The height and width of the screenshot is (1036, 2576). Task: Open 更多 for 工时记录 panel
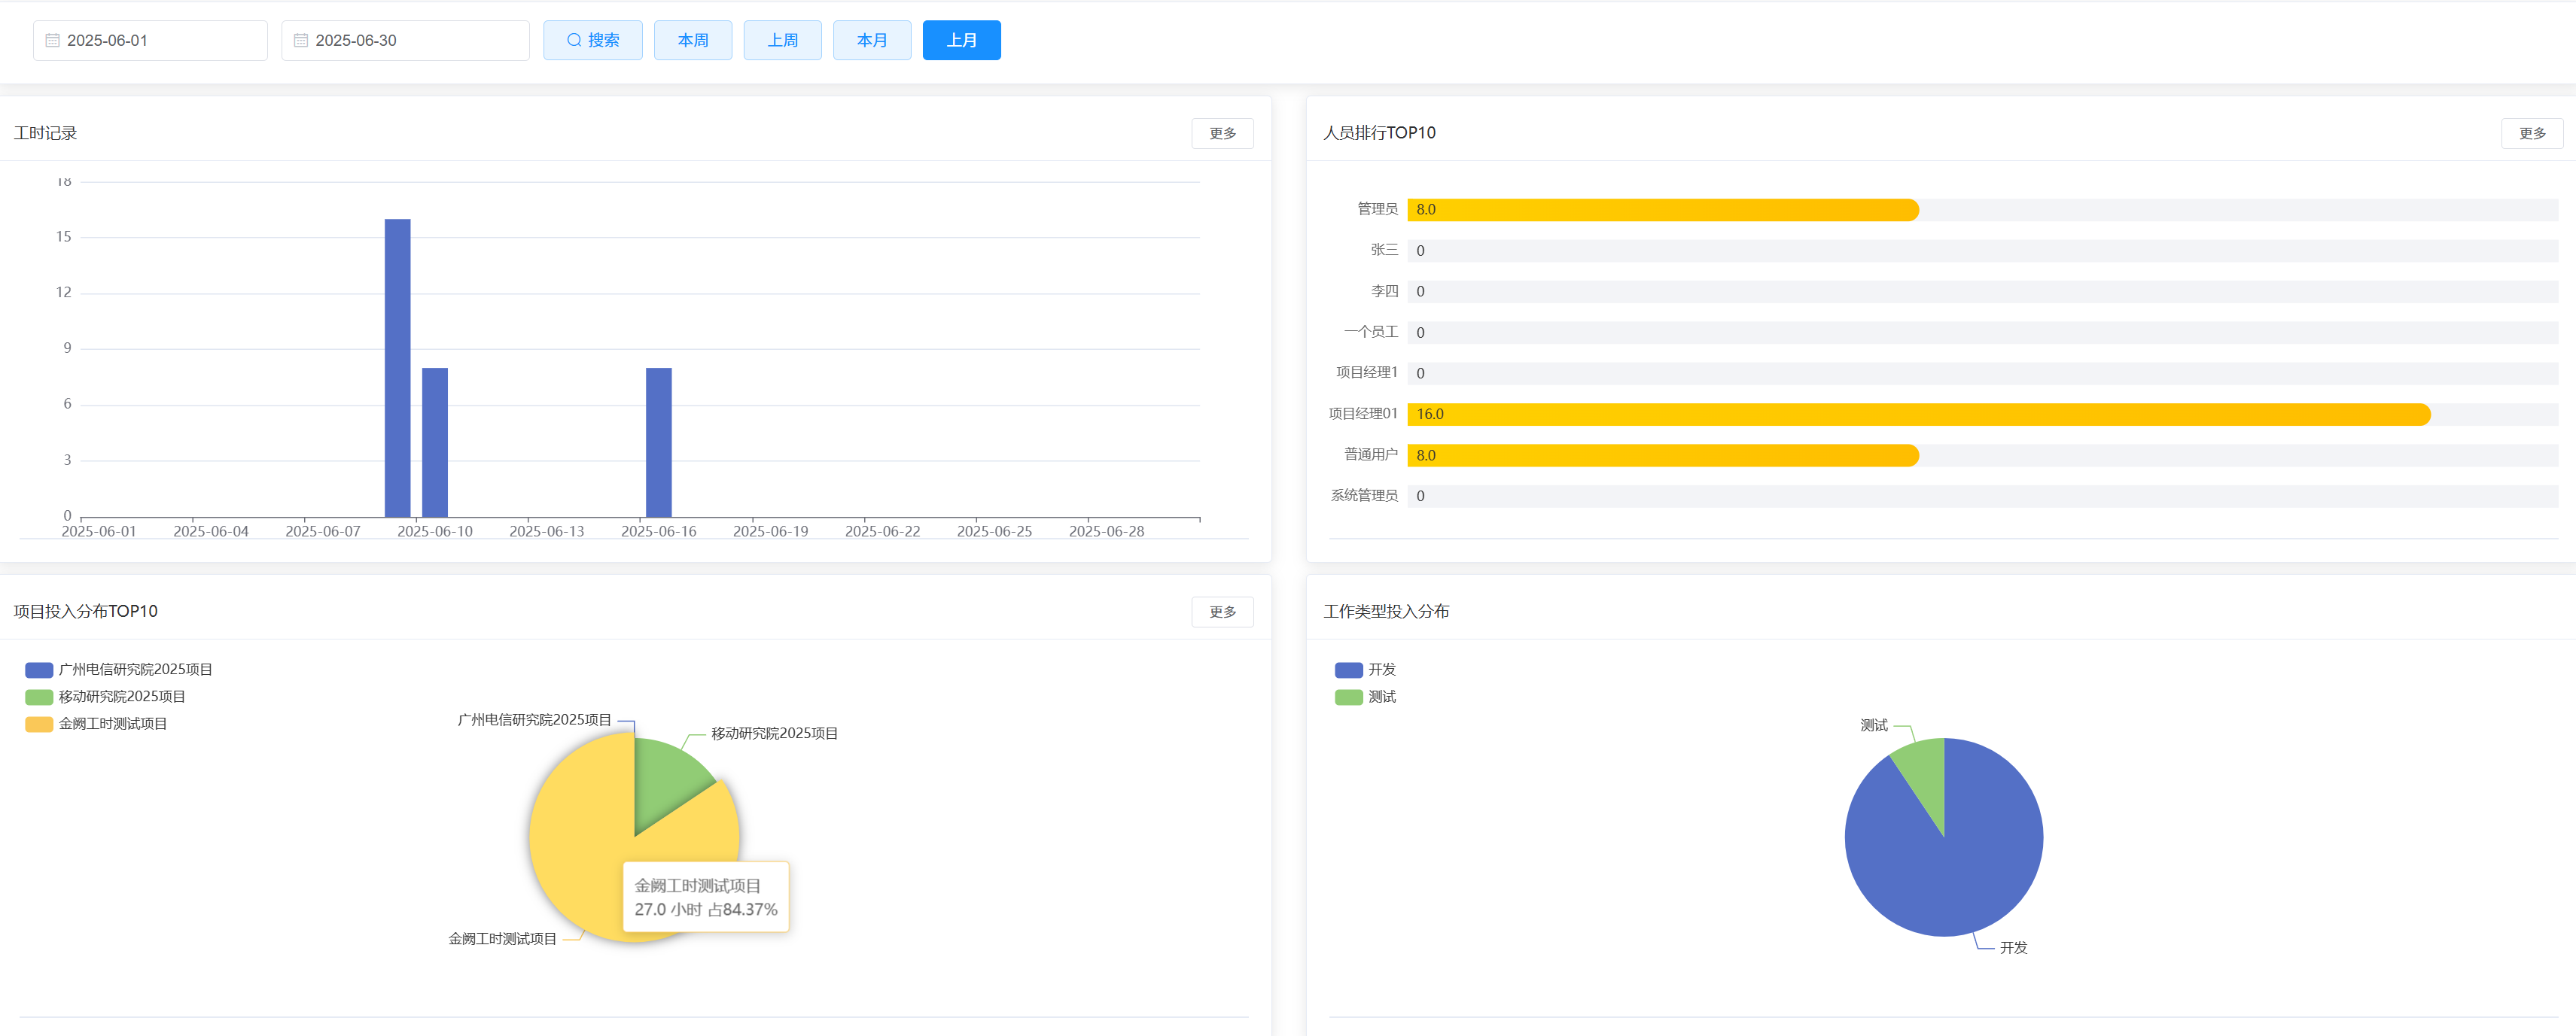tap(1222, 134)
